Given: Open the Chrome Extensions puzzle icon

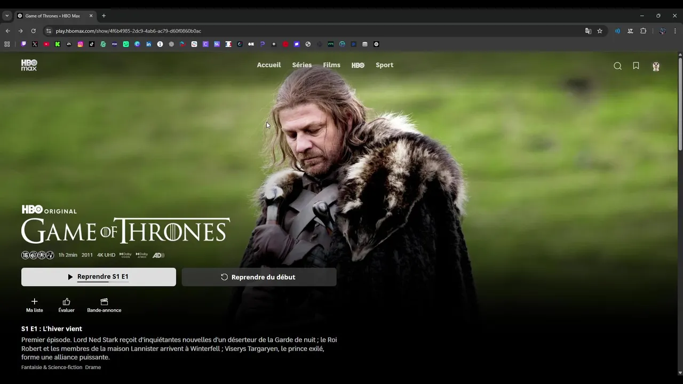Looking at the screenshot, I should click(x=644, y=31).
